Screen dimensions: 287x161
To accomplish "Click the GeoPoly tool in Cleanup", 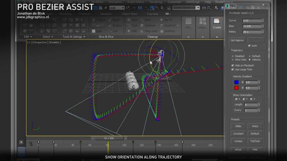I will [168, 31].
